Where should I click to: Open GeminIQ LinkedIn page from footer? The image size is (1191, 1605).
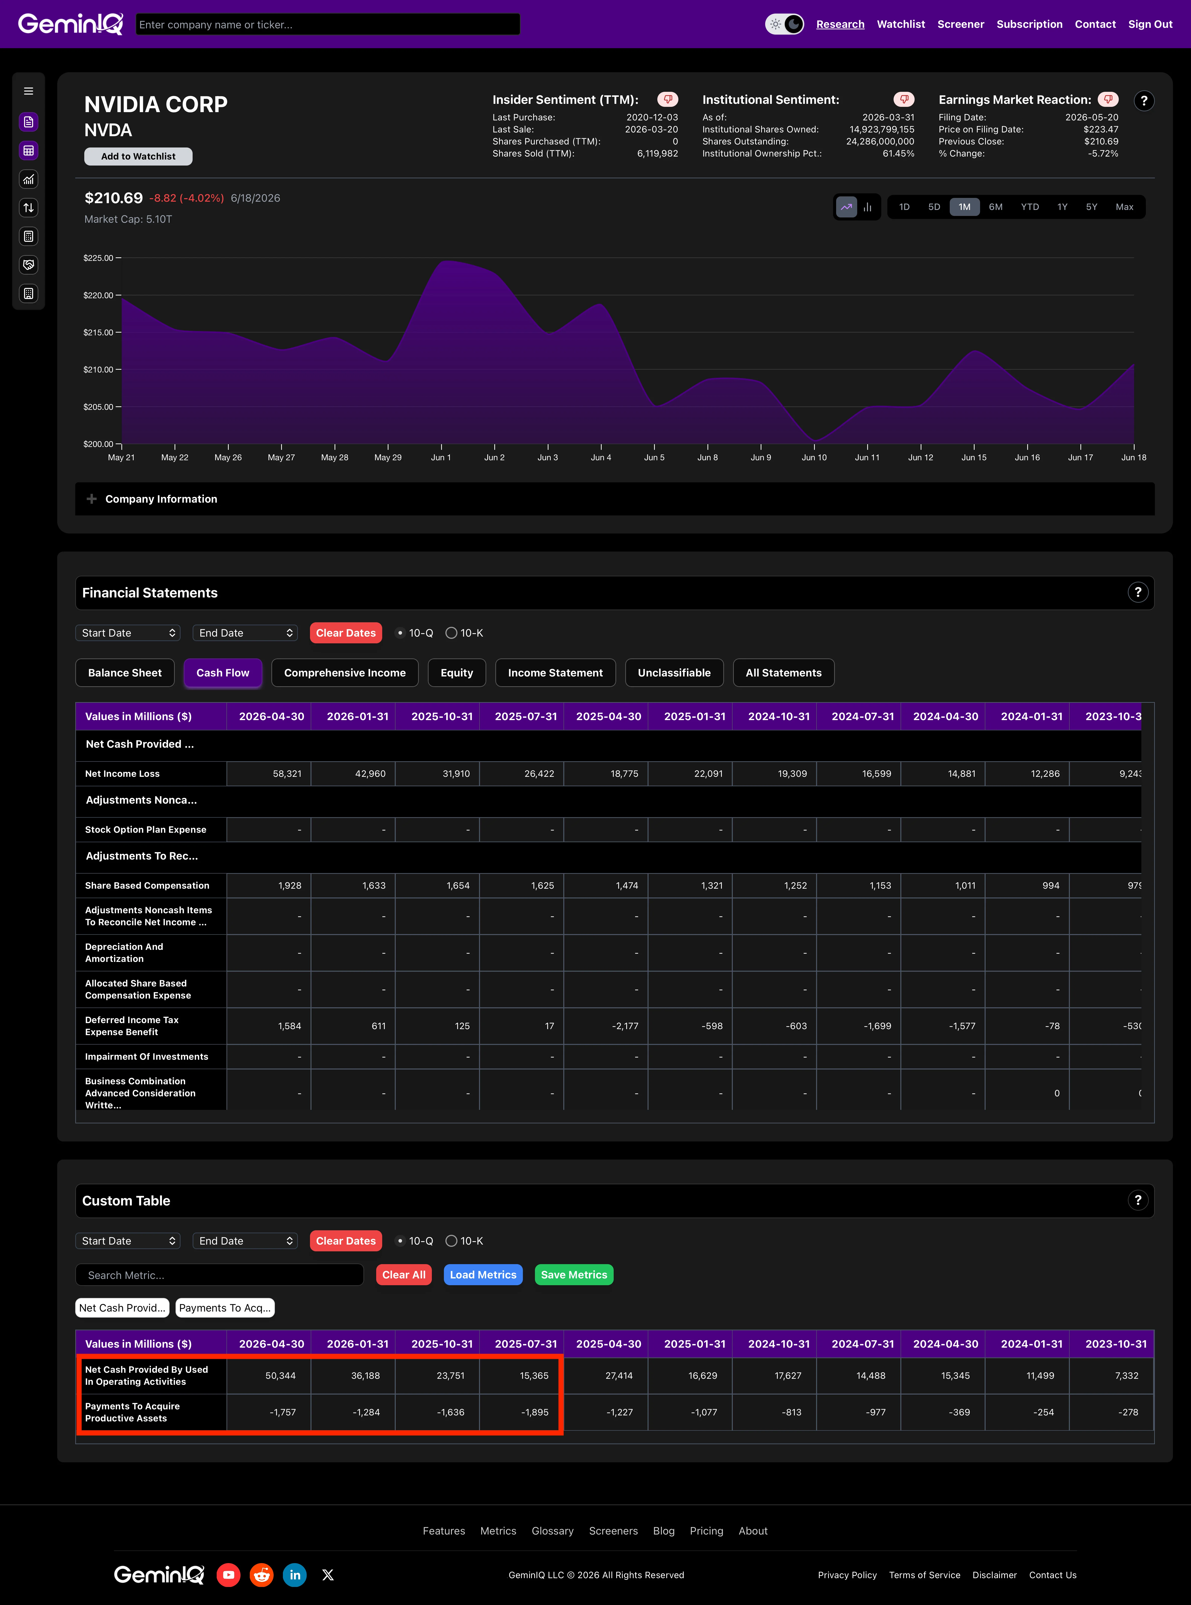tap(295, 1575)
